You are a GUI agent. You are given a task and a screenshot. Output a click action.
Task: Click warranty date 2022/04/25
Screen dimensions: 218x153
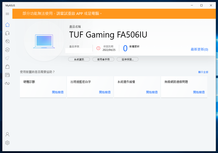109,50
